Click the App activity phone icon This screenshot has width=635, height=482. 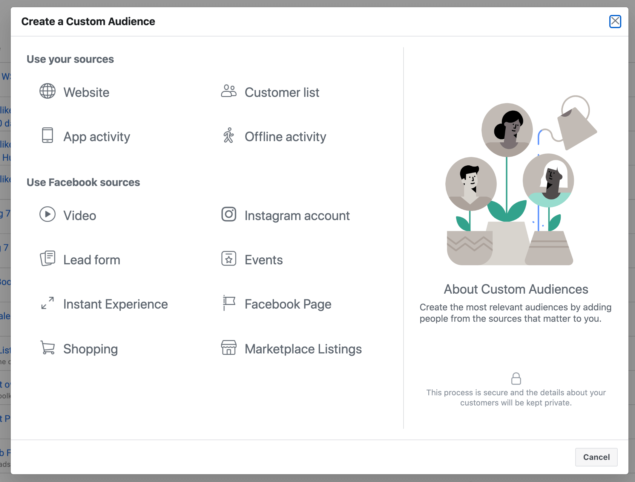pos(47,135)
